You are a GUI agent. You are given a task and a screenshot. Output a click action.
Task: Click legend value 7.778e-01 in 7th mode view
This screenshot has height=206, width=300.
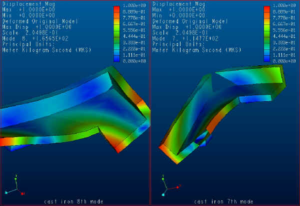pos(284,18)
